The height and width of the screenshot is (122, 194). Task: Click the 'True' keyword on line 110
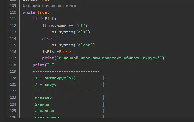42,12
